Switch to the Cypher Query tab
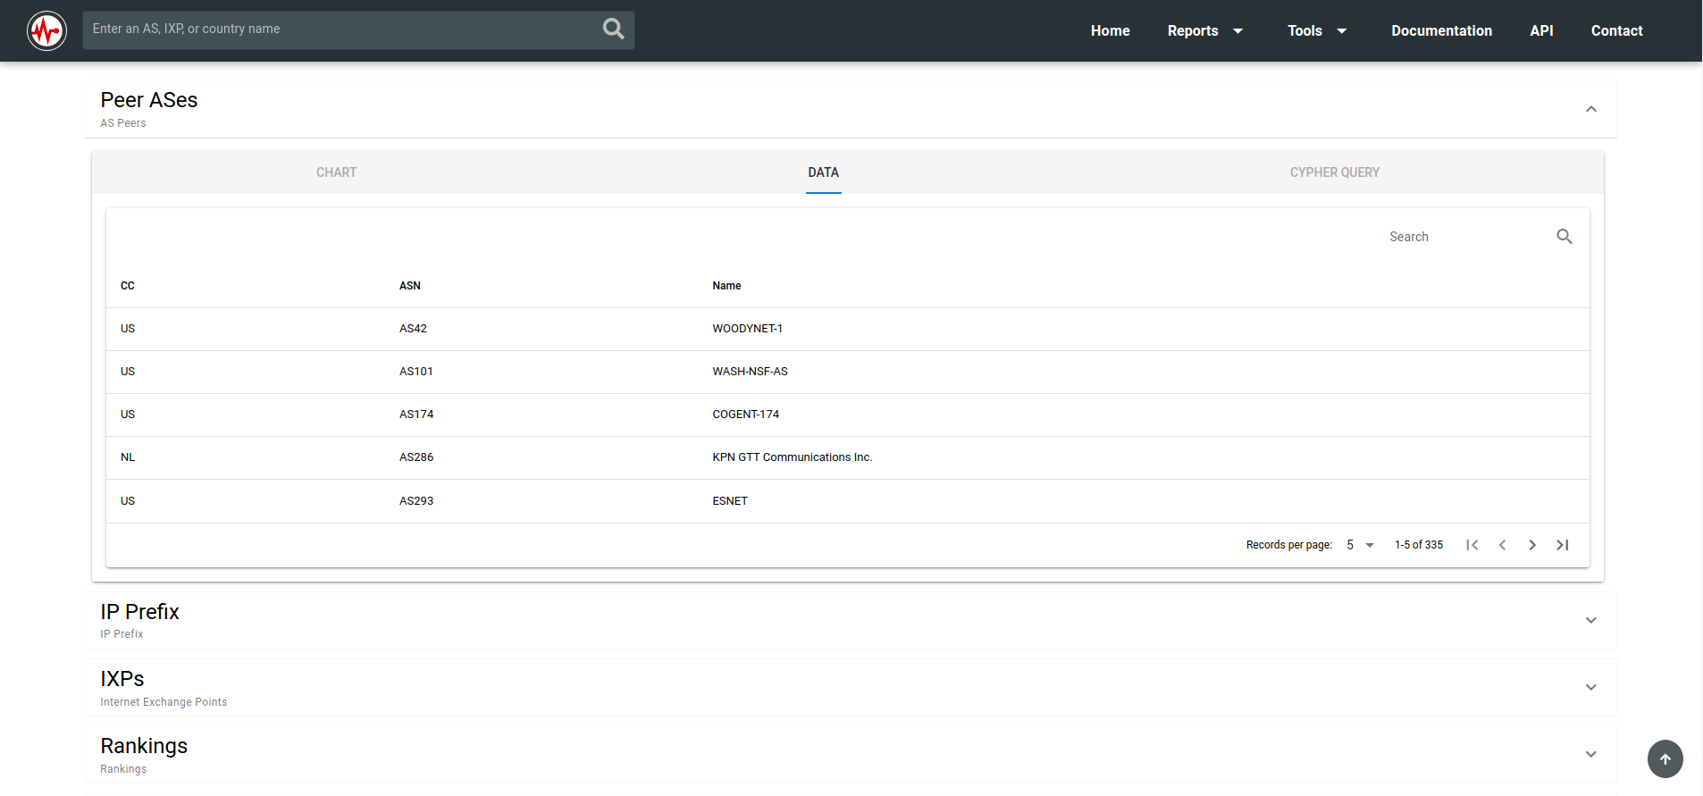The height and width of the screenshot is (796, 1703). tap(1334, 172)
